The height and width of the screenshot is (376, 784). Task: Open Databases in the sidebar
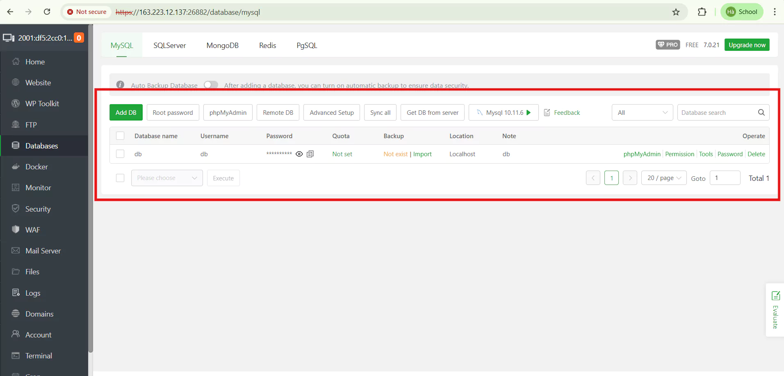44,146
